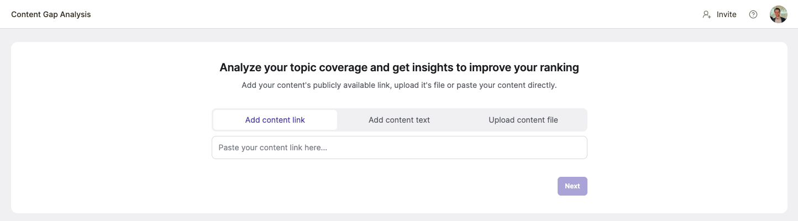Screen dimensions: 798x221
Task: Click the circled question mark help button
Action: pyautogui.click(x=753, y=14)
